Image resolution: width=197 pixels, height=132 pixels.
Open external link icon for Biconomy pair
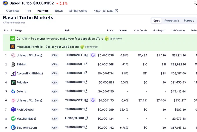click(86, 127)
